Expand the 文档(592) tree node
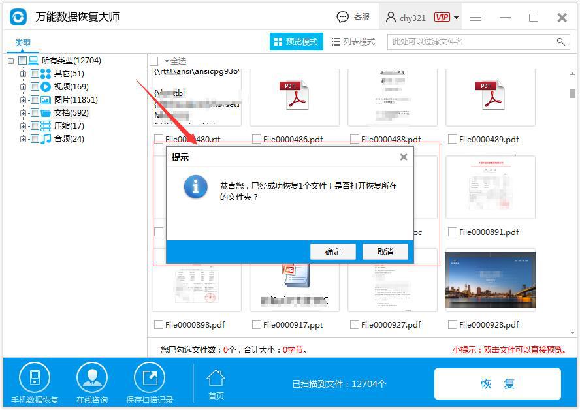580x410 pixels. (24, 113)
